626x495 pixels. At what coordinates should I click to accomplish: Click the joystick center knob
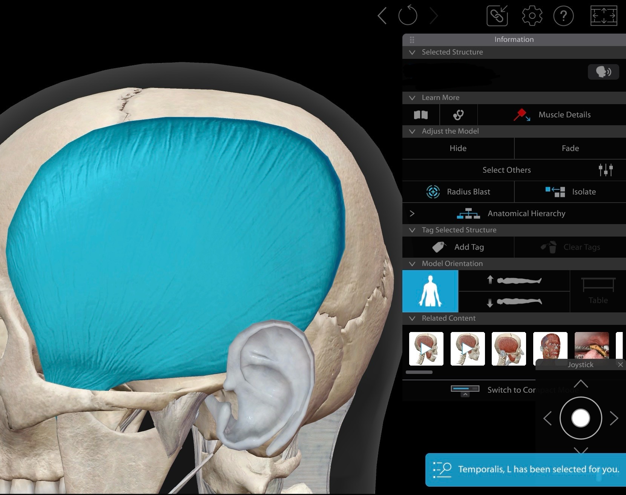tap(581, 418)
